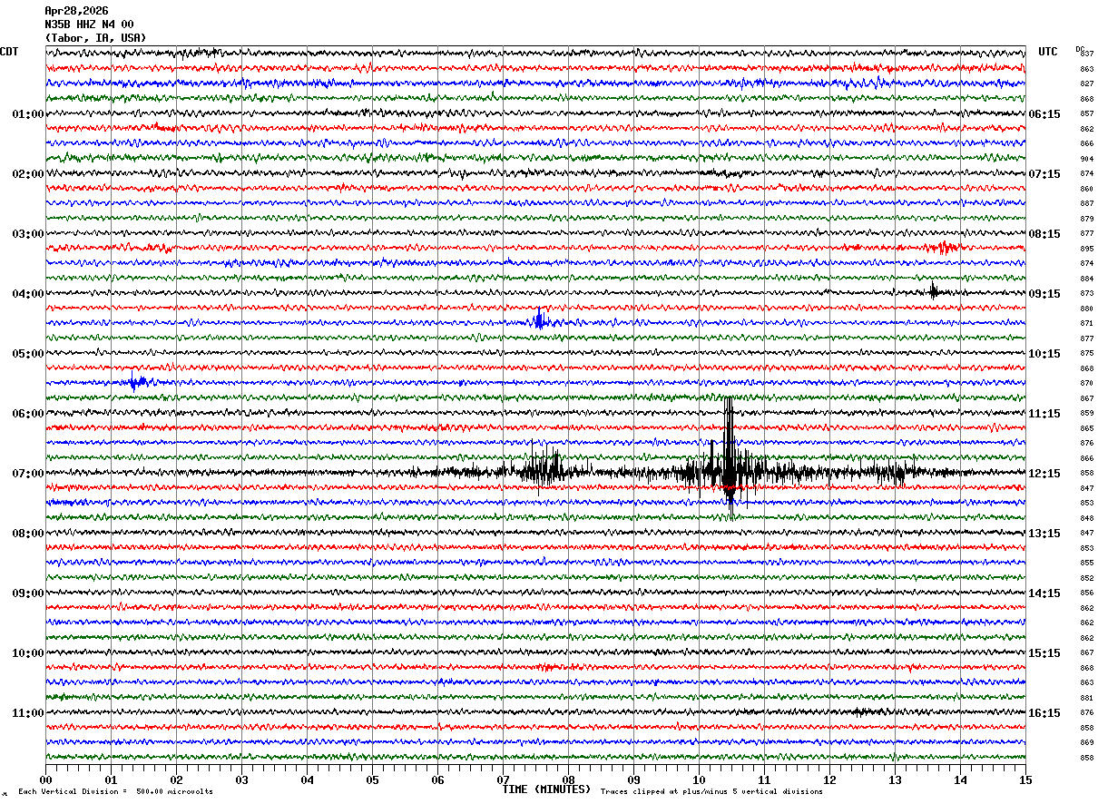The height and width of the screenshot is (804, 1098).
Task: Click the DC value 895
Action: 1086,249
